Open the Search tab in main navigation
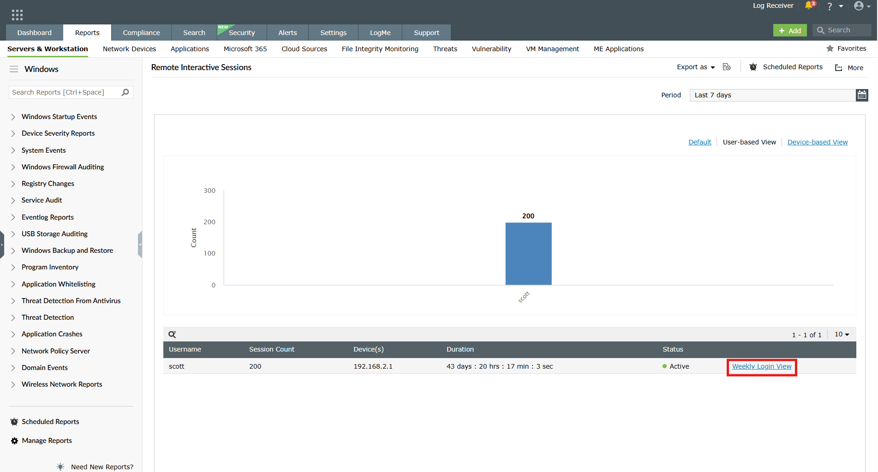Screen dimensions: 878x472 click(194, 33)
